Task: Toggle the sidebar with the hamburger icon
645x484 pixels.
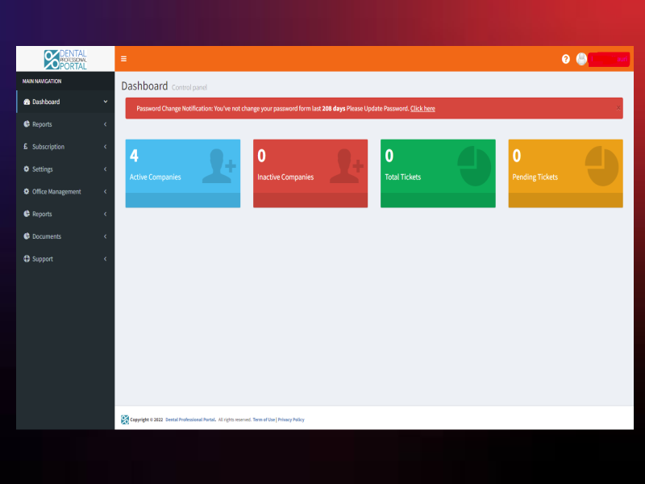Action: click(x=123, y=59)
